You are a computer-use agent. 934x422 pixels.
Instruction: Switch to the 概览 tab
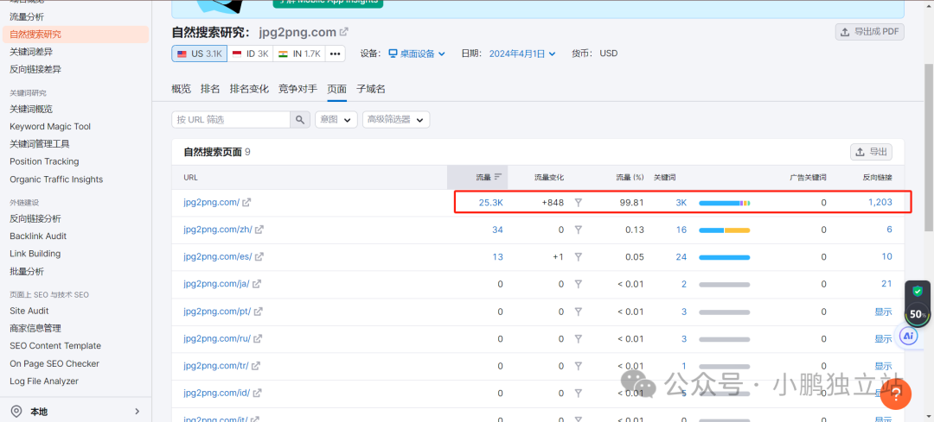click(181, 89)
